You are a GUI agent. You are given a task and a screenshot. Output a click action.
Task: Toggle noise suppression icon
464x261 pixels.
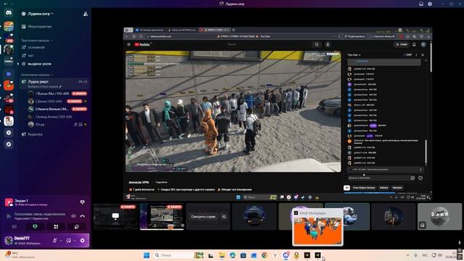[73, 216]
